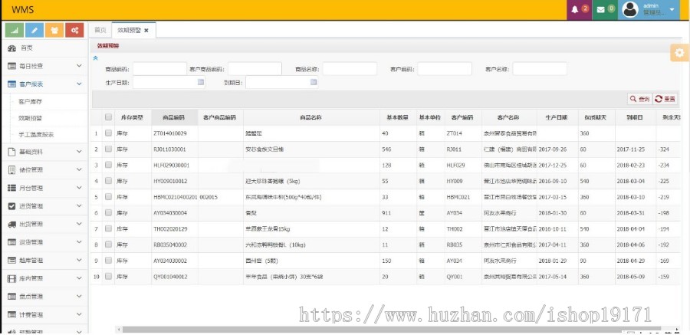Click the 盘点管理 sidebar icon
690x335 pixels.
(x=11, y=297)
